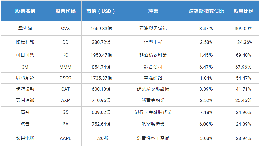Click the 7.18% index weight
This screenshot has width=260, height=147.
pos(206,112)
